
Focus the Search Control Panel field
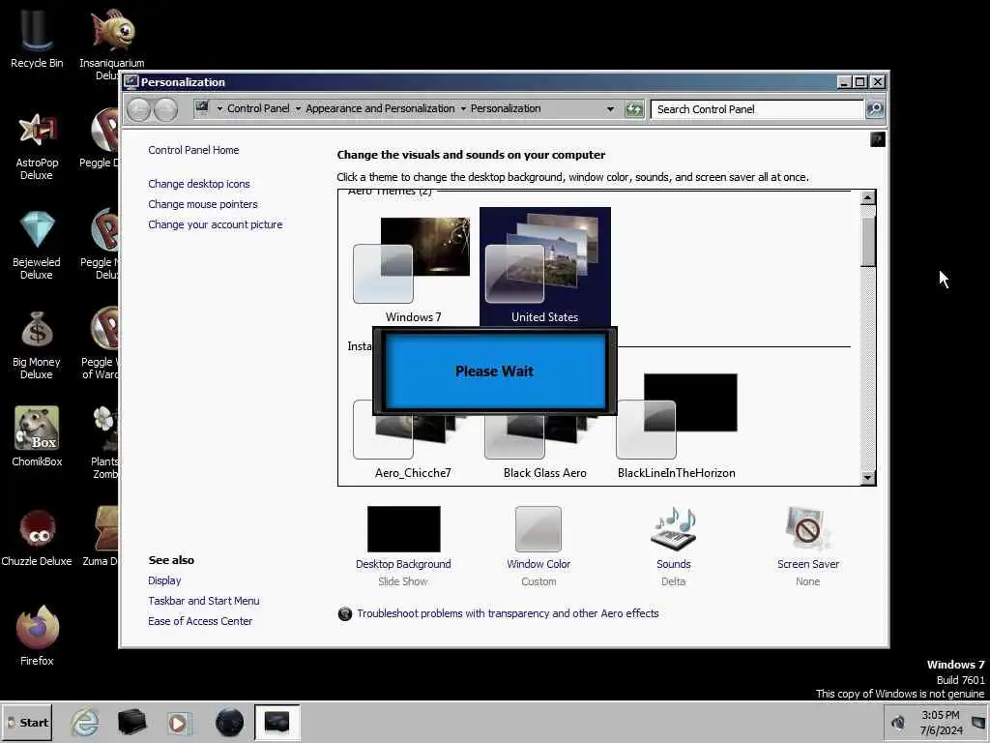tap(758, 109)
